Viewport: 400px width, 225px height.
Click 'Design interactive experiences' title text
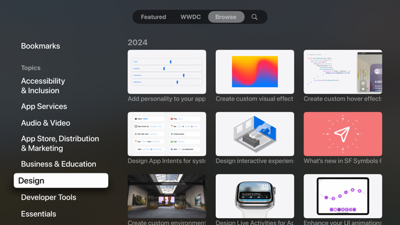[254, 161]
